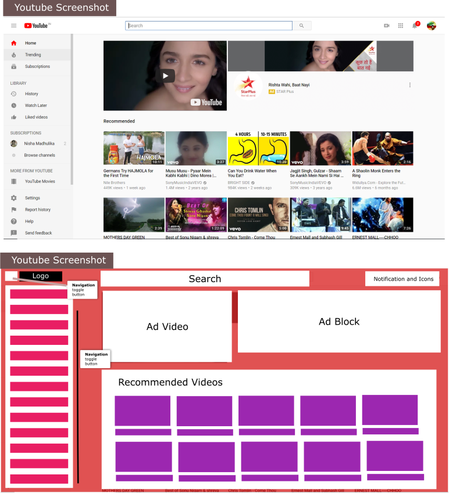This screenshot has height=493, width=449.
Task: Click the StarPlus ad banner image
Action: [x=320, y=56]
